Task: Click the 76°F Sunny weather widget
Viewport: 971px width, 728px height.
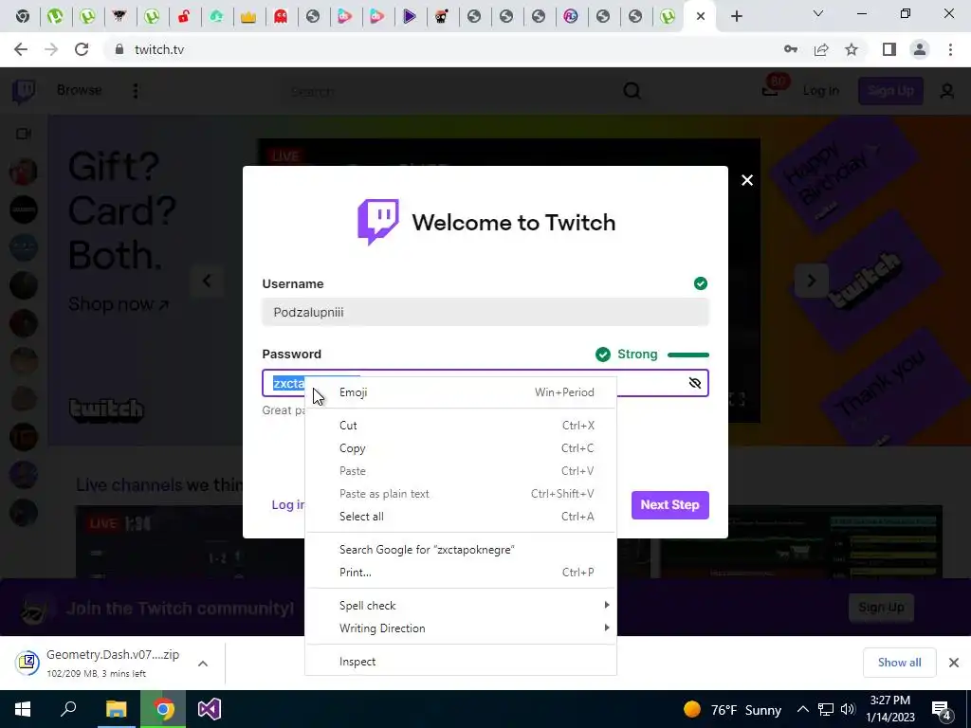Action: [732, 709]
